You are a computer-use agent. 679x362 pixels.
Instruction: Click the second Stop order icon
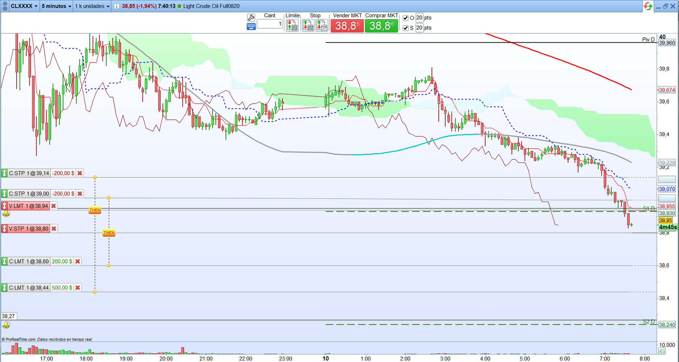(322, 25)
